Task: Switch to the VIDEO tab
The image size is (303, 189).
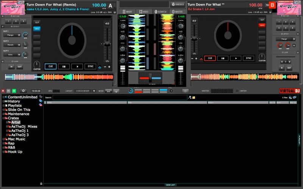Action: click(x=144, y=12)
